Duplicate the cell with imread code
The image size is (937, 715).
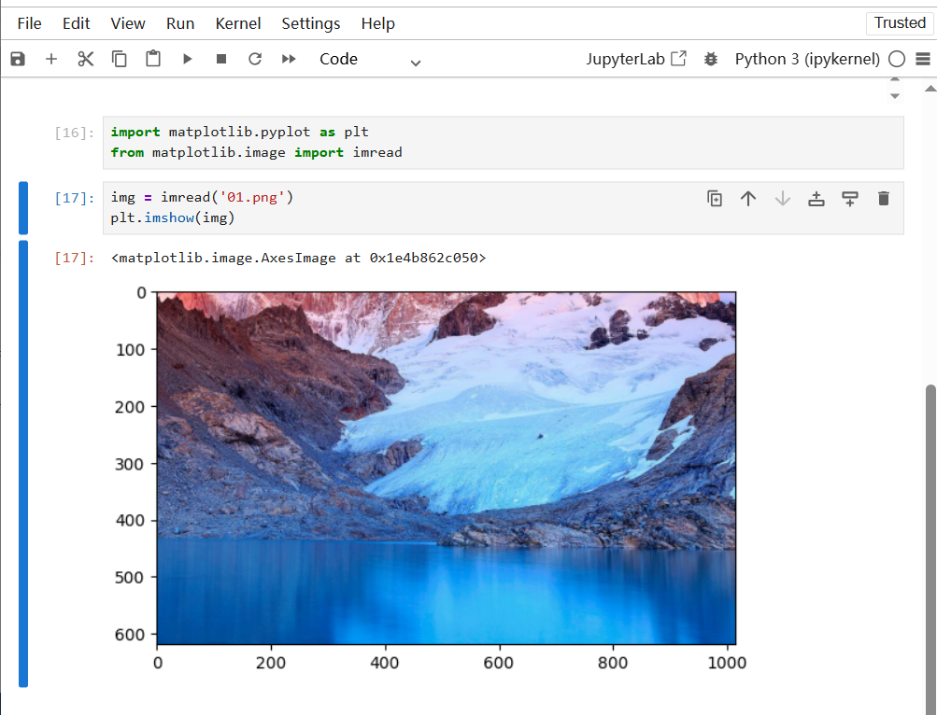tap(715, 198)
